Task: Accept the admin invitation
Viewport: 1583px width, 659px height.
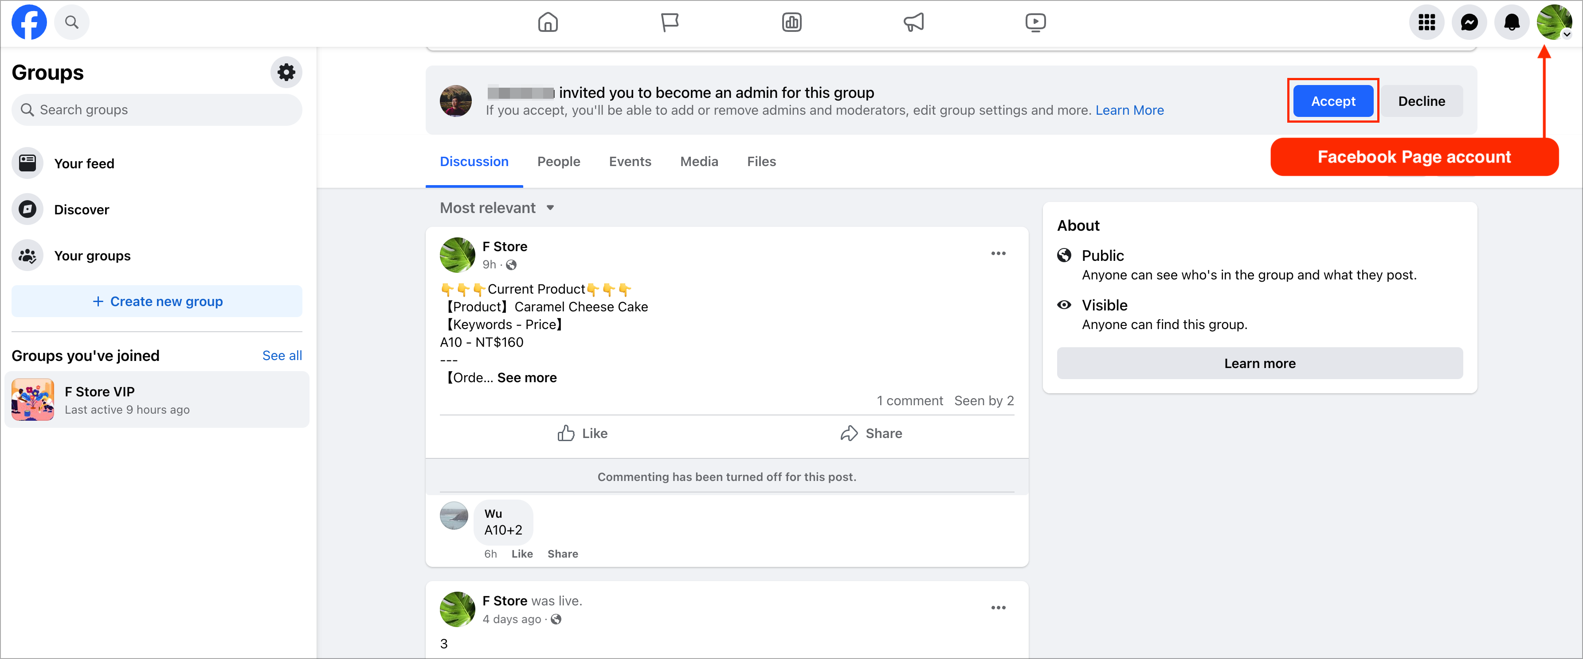Action: 1333,101
